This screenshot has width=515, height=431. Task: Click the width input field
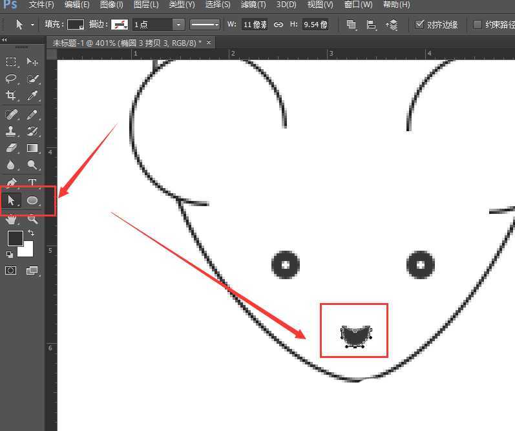(x=255, y=25)
